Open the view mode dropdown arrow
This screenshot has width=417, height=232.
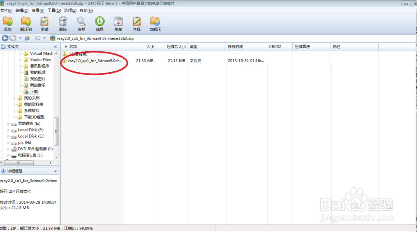45,38
